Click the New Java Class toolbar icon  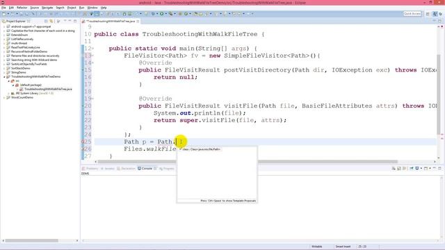pos(186,14)
